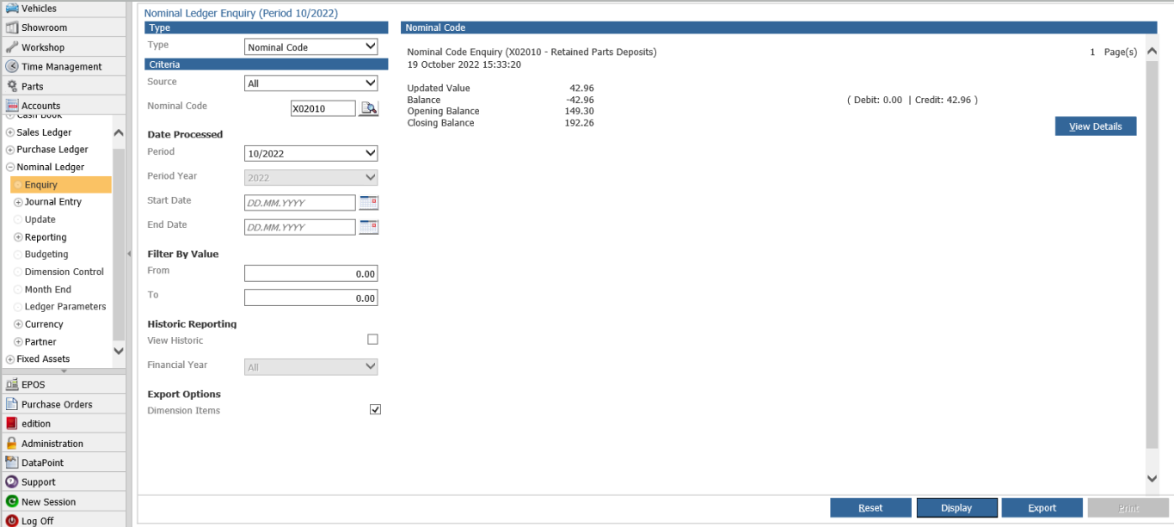Image resolution: width=1174 pixels, height=527 pixels.
Task: Open the EPOS module icon
Action: [x=12, y=384]
